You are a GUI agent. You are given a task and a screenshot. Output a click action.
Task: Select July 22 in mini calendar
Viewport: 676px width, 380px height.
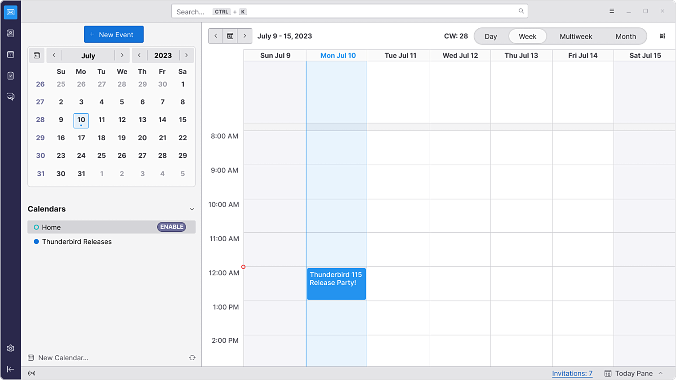182,138
